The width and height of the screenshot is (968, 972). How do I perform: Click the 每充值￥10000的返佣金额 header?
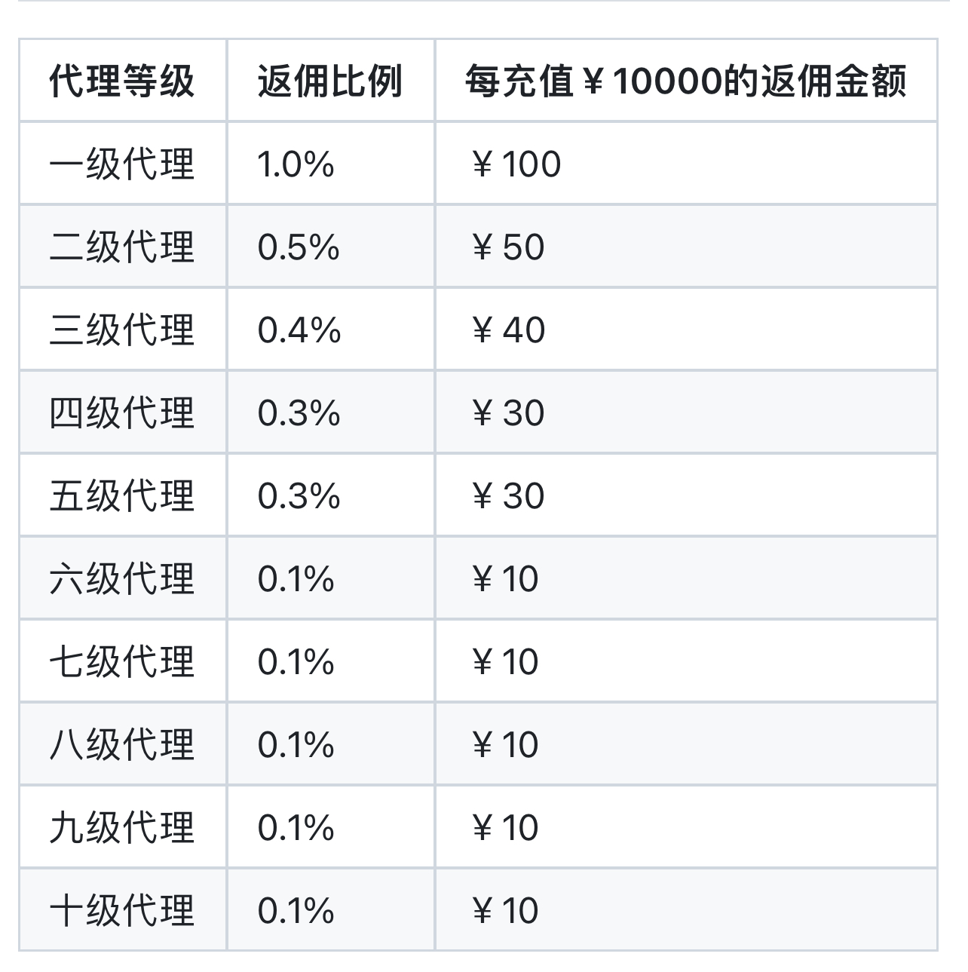tap(685, 81)
